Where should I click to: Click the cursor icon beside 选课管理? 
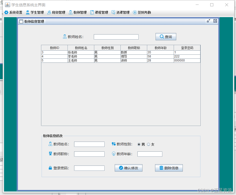(113, 12)
